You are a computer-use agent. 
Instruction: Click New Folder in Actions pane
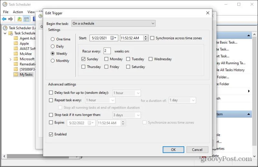[223, 77]
